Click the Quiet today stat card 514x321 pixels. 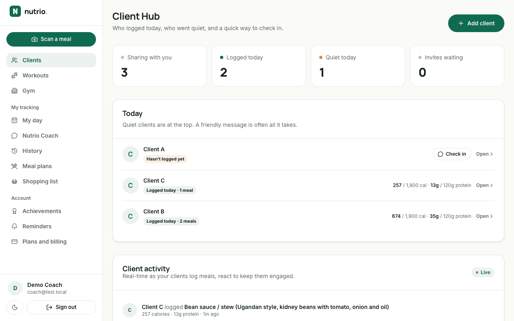point(358,66)
